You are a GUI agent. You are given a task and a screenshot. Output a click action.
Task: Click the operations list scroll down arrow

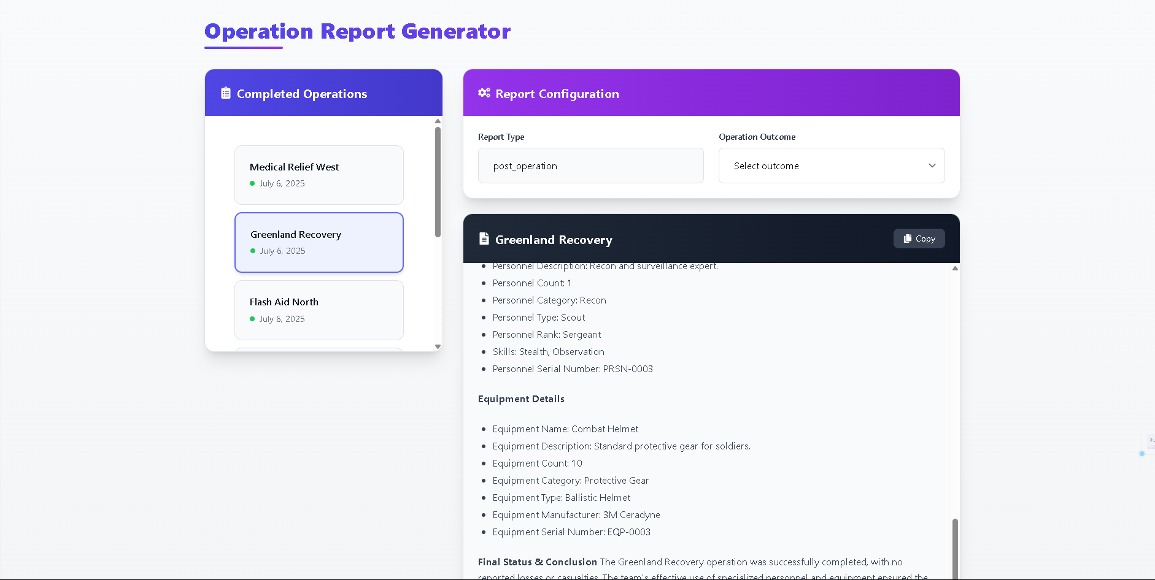tap(438, 346)
